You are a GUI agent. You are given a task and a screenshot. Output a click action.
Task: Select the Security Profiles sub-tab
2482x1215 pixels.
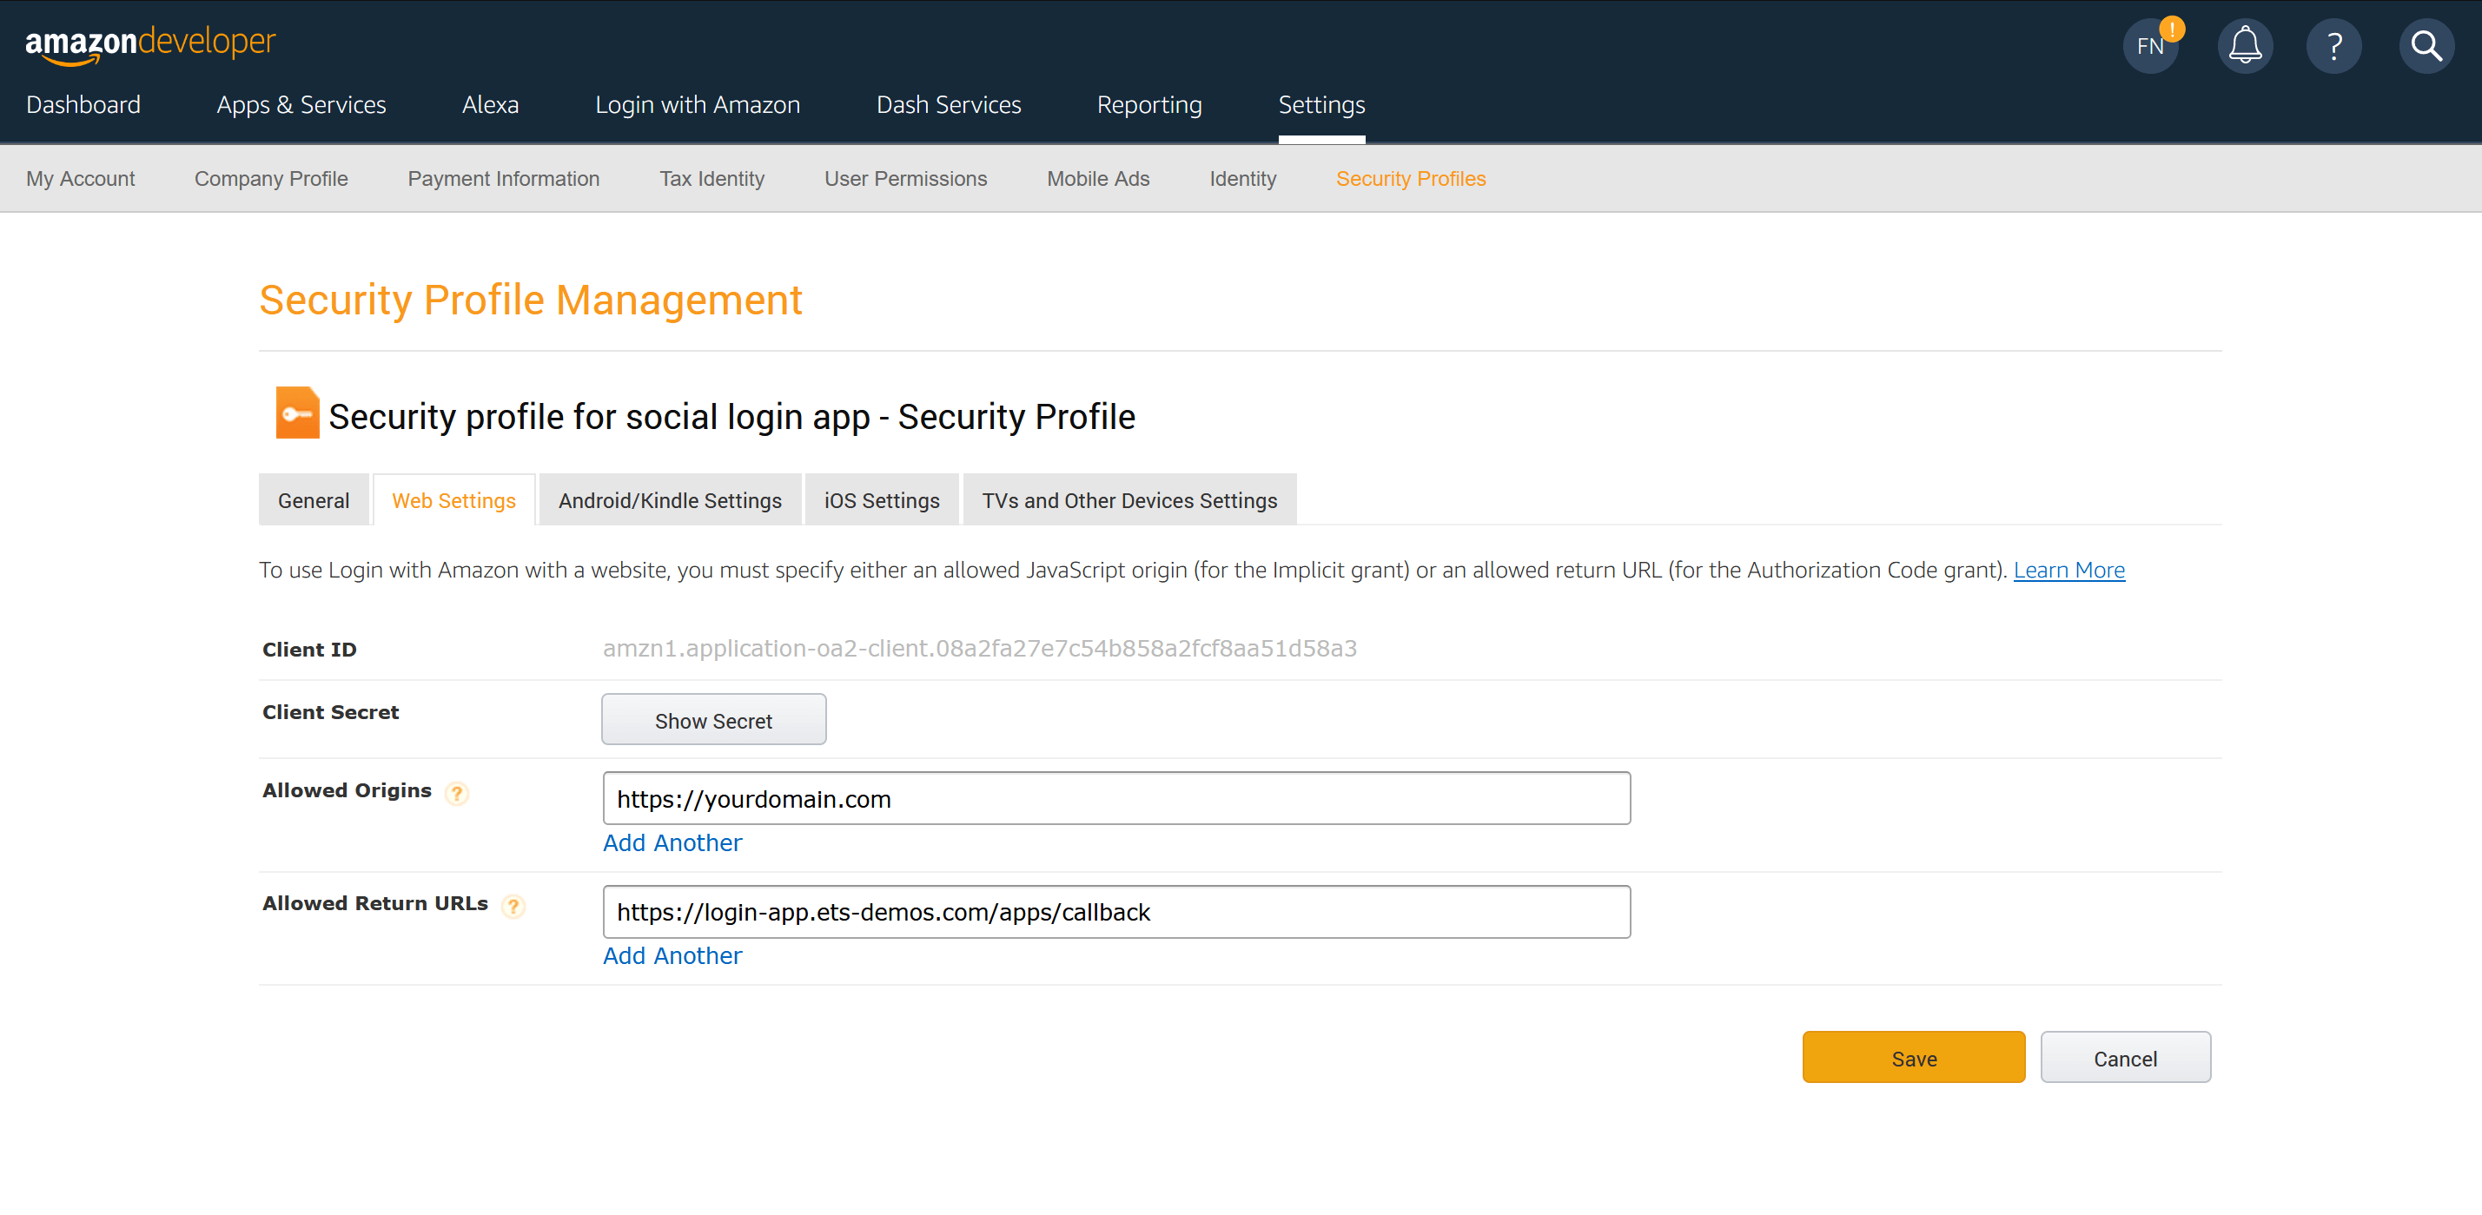(x=1411, y=178)
